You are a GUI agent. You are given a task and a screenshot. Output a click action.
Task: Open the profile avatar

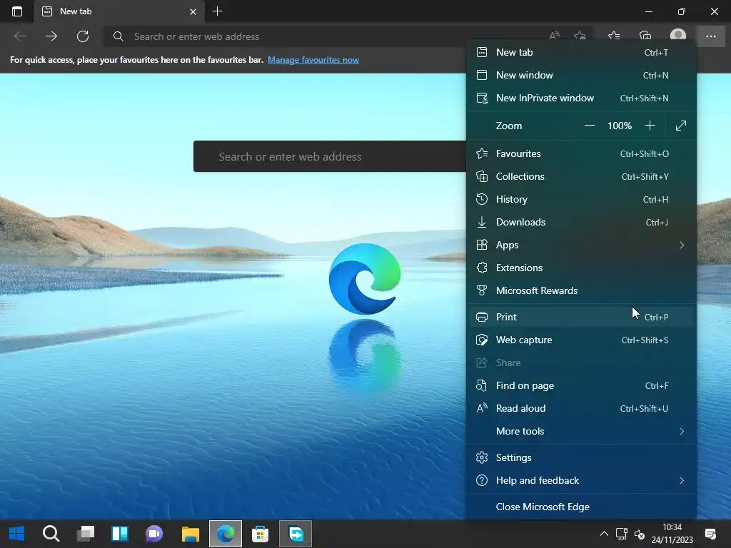pos(678,36)
